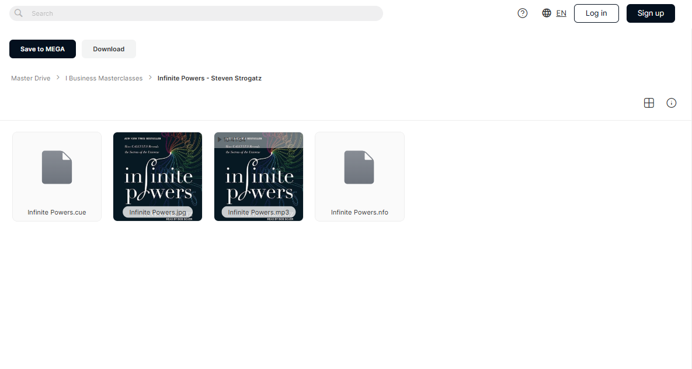692x369 pixels.
Task: Click Save to MEGA button
Action: click(x=43, y=49)
